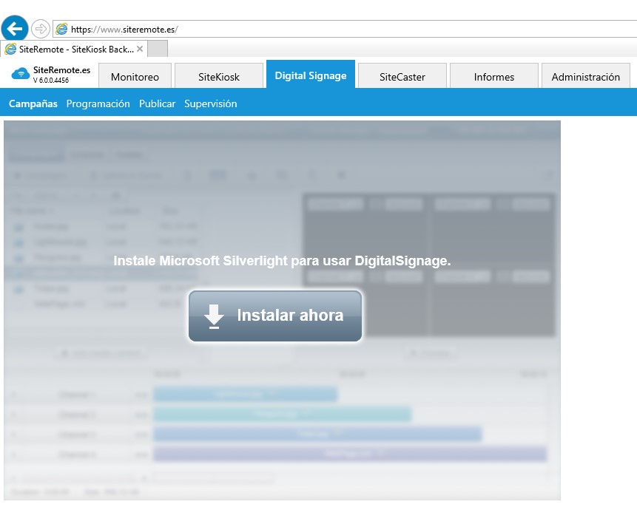Open the Informes tab
The image size is (637, 507).
click(494, 77)
